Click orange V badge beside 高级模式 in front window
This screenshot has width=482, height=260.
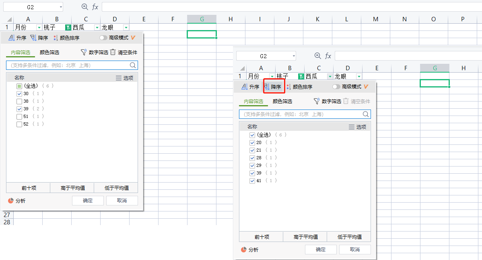click(x=366, y=87)
